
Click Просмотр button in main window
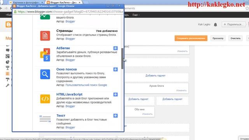coord(218,38)
